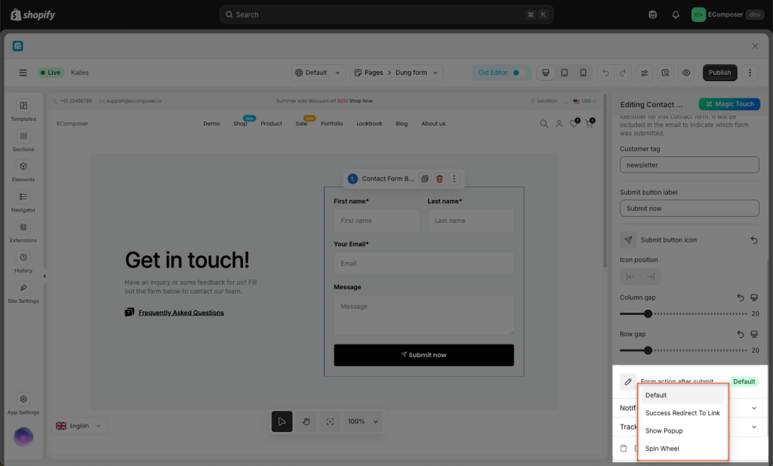Open the Elements panel
This screenshot has width=773, height=466.
(23, 171)
